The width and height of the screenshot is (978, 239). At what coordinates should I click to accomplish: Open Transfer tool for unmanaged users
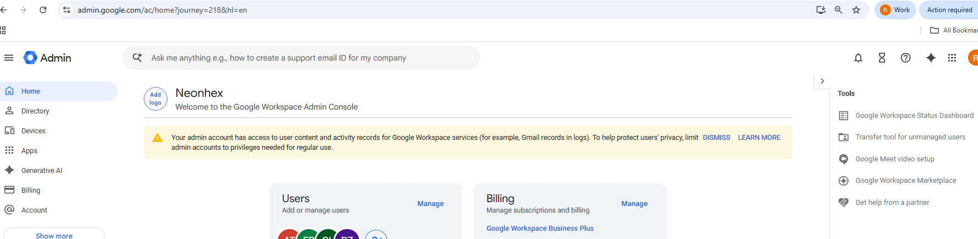pos(910,137)
